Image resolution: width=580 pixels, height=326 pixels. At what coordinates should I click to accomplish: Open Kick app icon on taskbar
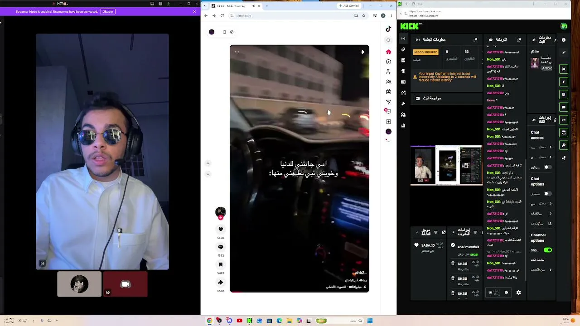[249, 321]
